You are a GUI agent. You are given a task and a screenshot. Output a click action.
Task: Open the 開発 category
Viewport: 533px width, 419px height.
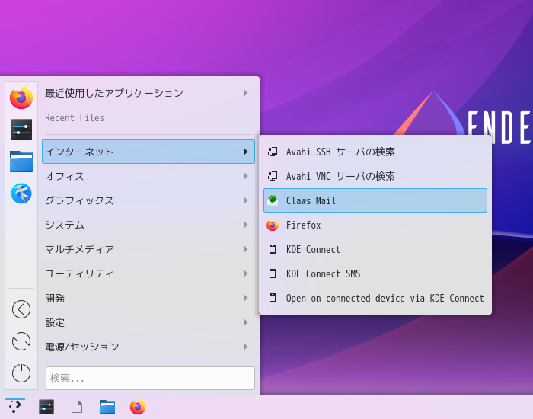[x=148, y=298]
